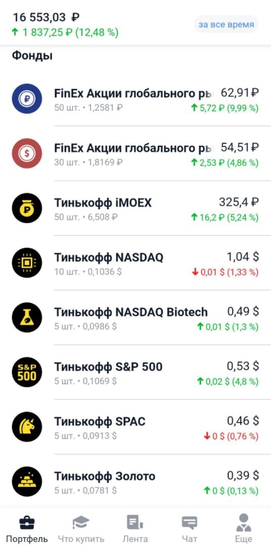Tap the Тинькофф NASDAQ chip icon

(x=27, y=262)
